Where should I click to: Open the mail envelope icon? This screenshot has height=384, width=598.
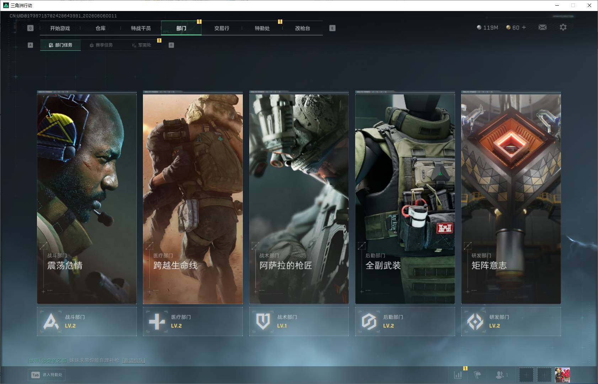[x=543, y=27]
